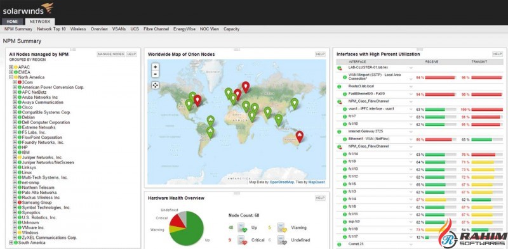The image size is (508, 249).
Task: Expand the EMEA region node
Action: pyautogui.click(x=11, y=72)
